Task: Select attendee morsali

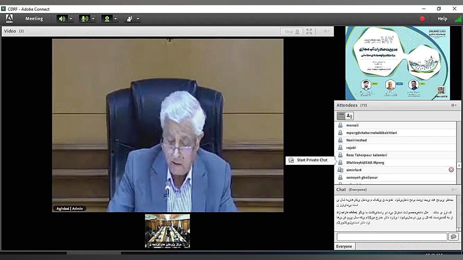Action: [395, 125]
